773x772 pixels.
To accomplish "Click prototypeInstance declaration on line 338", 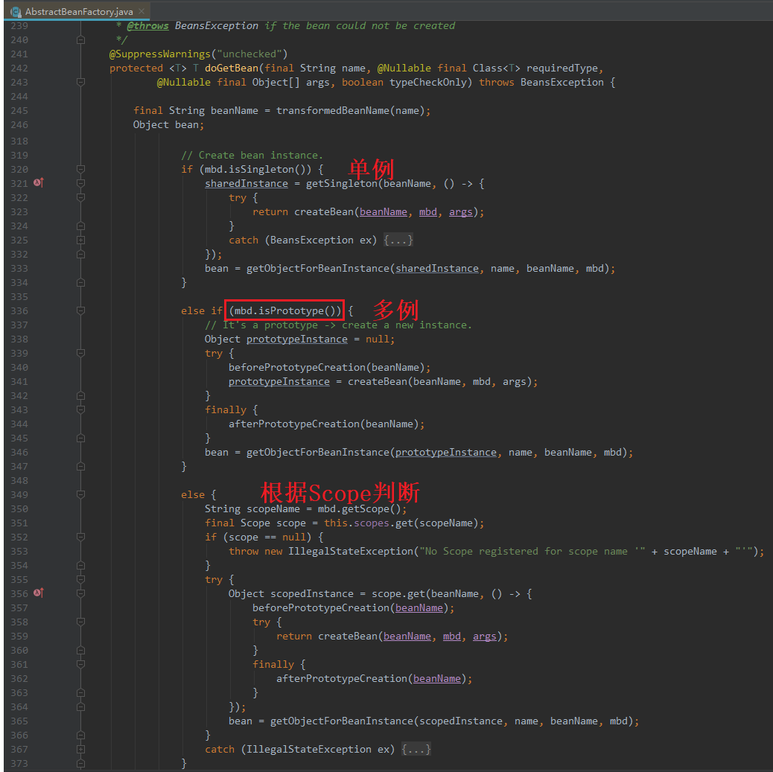I will click(x=297, y=339).
